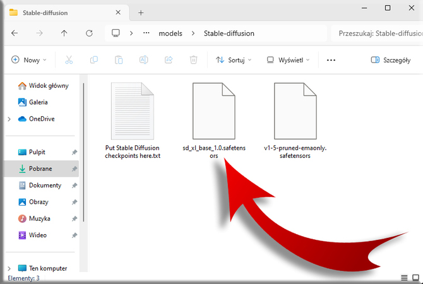Select the sd_xl_base_1.0.safetensors file
Image resolution: width=423 pixels, height=284 pixels.
click(214, 121)
